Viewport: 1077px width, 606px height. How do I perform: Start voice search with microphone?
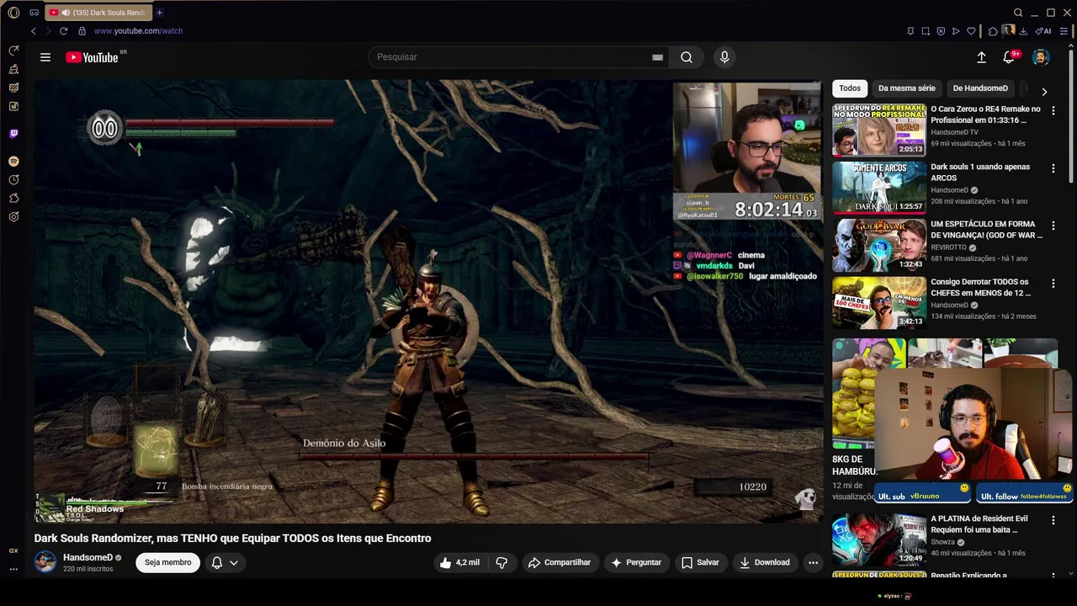pyautogui.click(x=724, y=57)
